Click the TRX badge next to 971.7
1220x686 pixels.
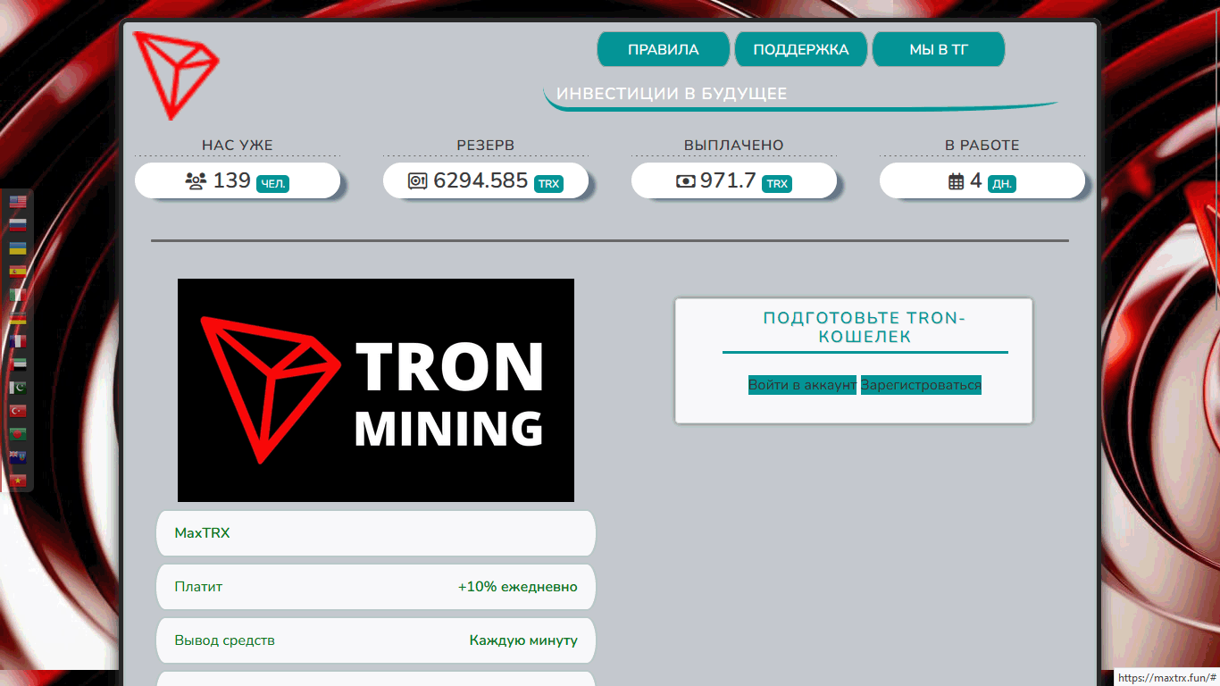coord(777,184)
